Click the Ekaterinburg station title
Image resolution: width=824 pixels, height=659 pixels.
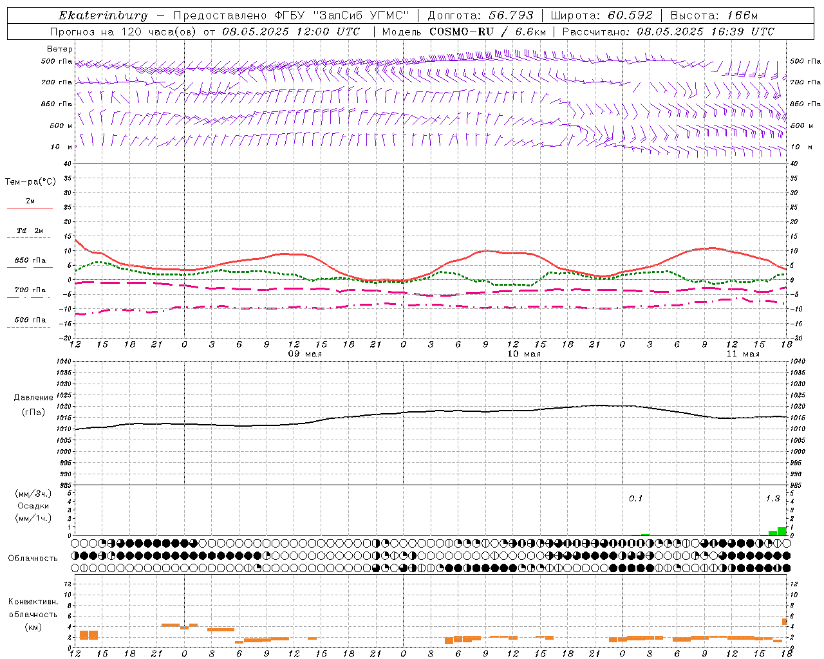click(x=103, y=15)
